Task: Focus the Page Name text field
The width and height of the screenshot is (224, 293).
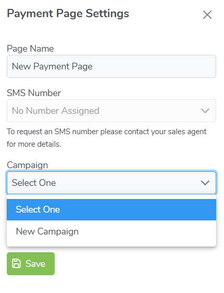Action: coord(111,66)
